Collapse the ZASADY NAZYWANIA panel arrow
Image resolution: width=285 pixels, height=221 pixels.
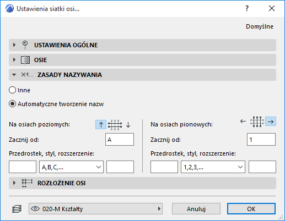pyautogui.click(x=14, y=75)
